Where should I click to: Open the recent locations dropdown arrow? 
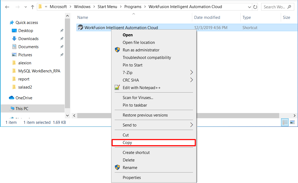[26, 7]
